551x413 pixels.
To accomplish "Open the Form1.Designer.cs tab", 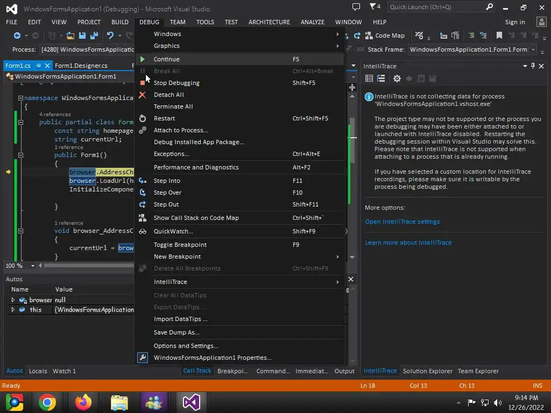I will coord(81,66).
